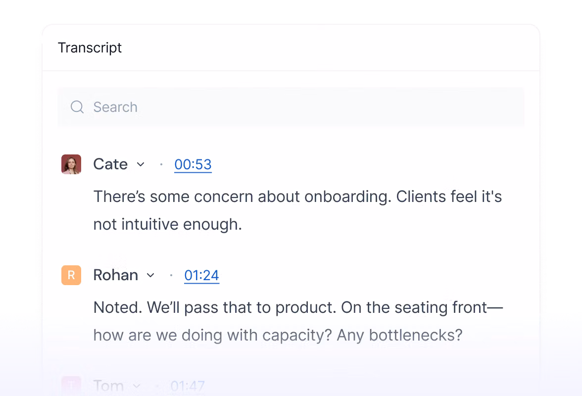This screenshot has height=396, width=582.
Task: Click the orange Rohan avatar icon
Action: (71, 275)
